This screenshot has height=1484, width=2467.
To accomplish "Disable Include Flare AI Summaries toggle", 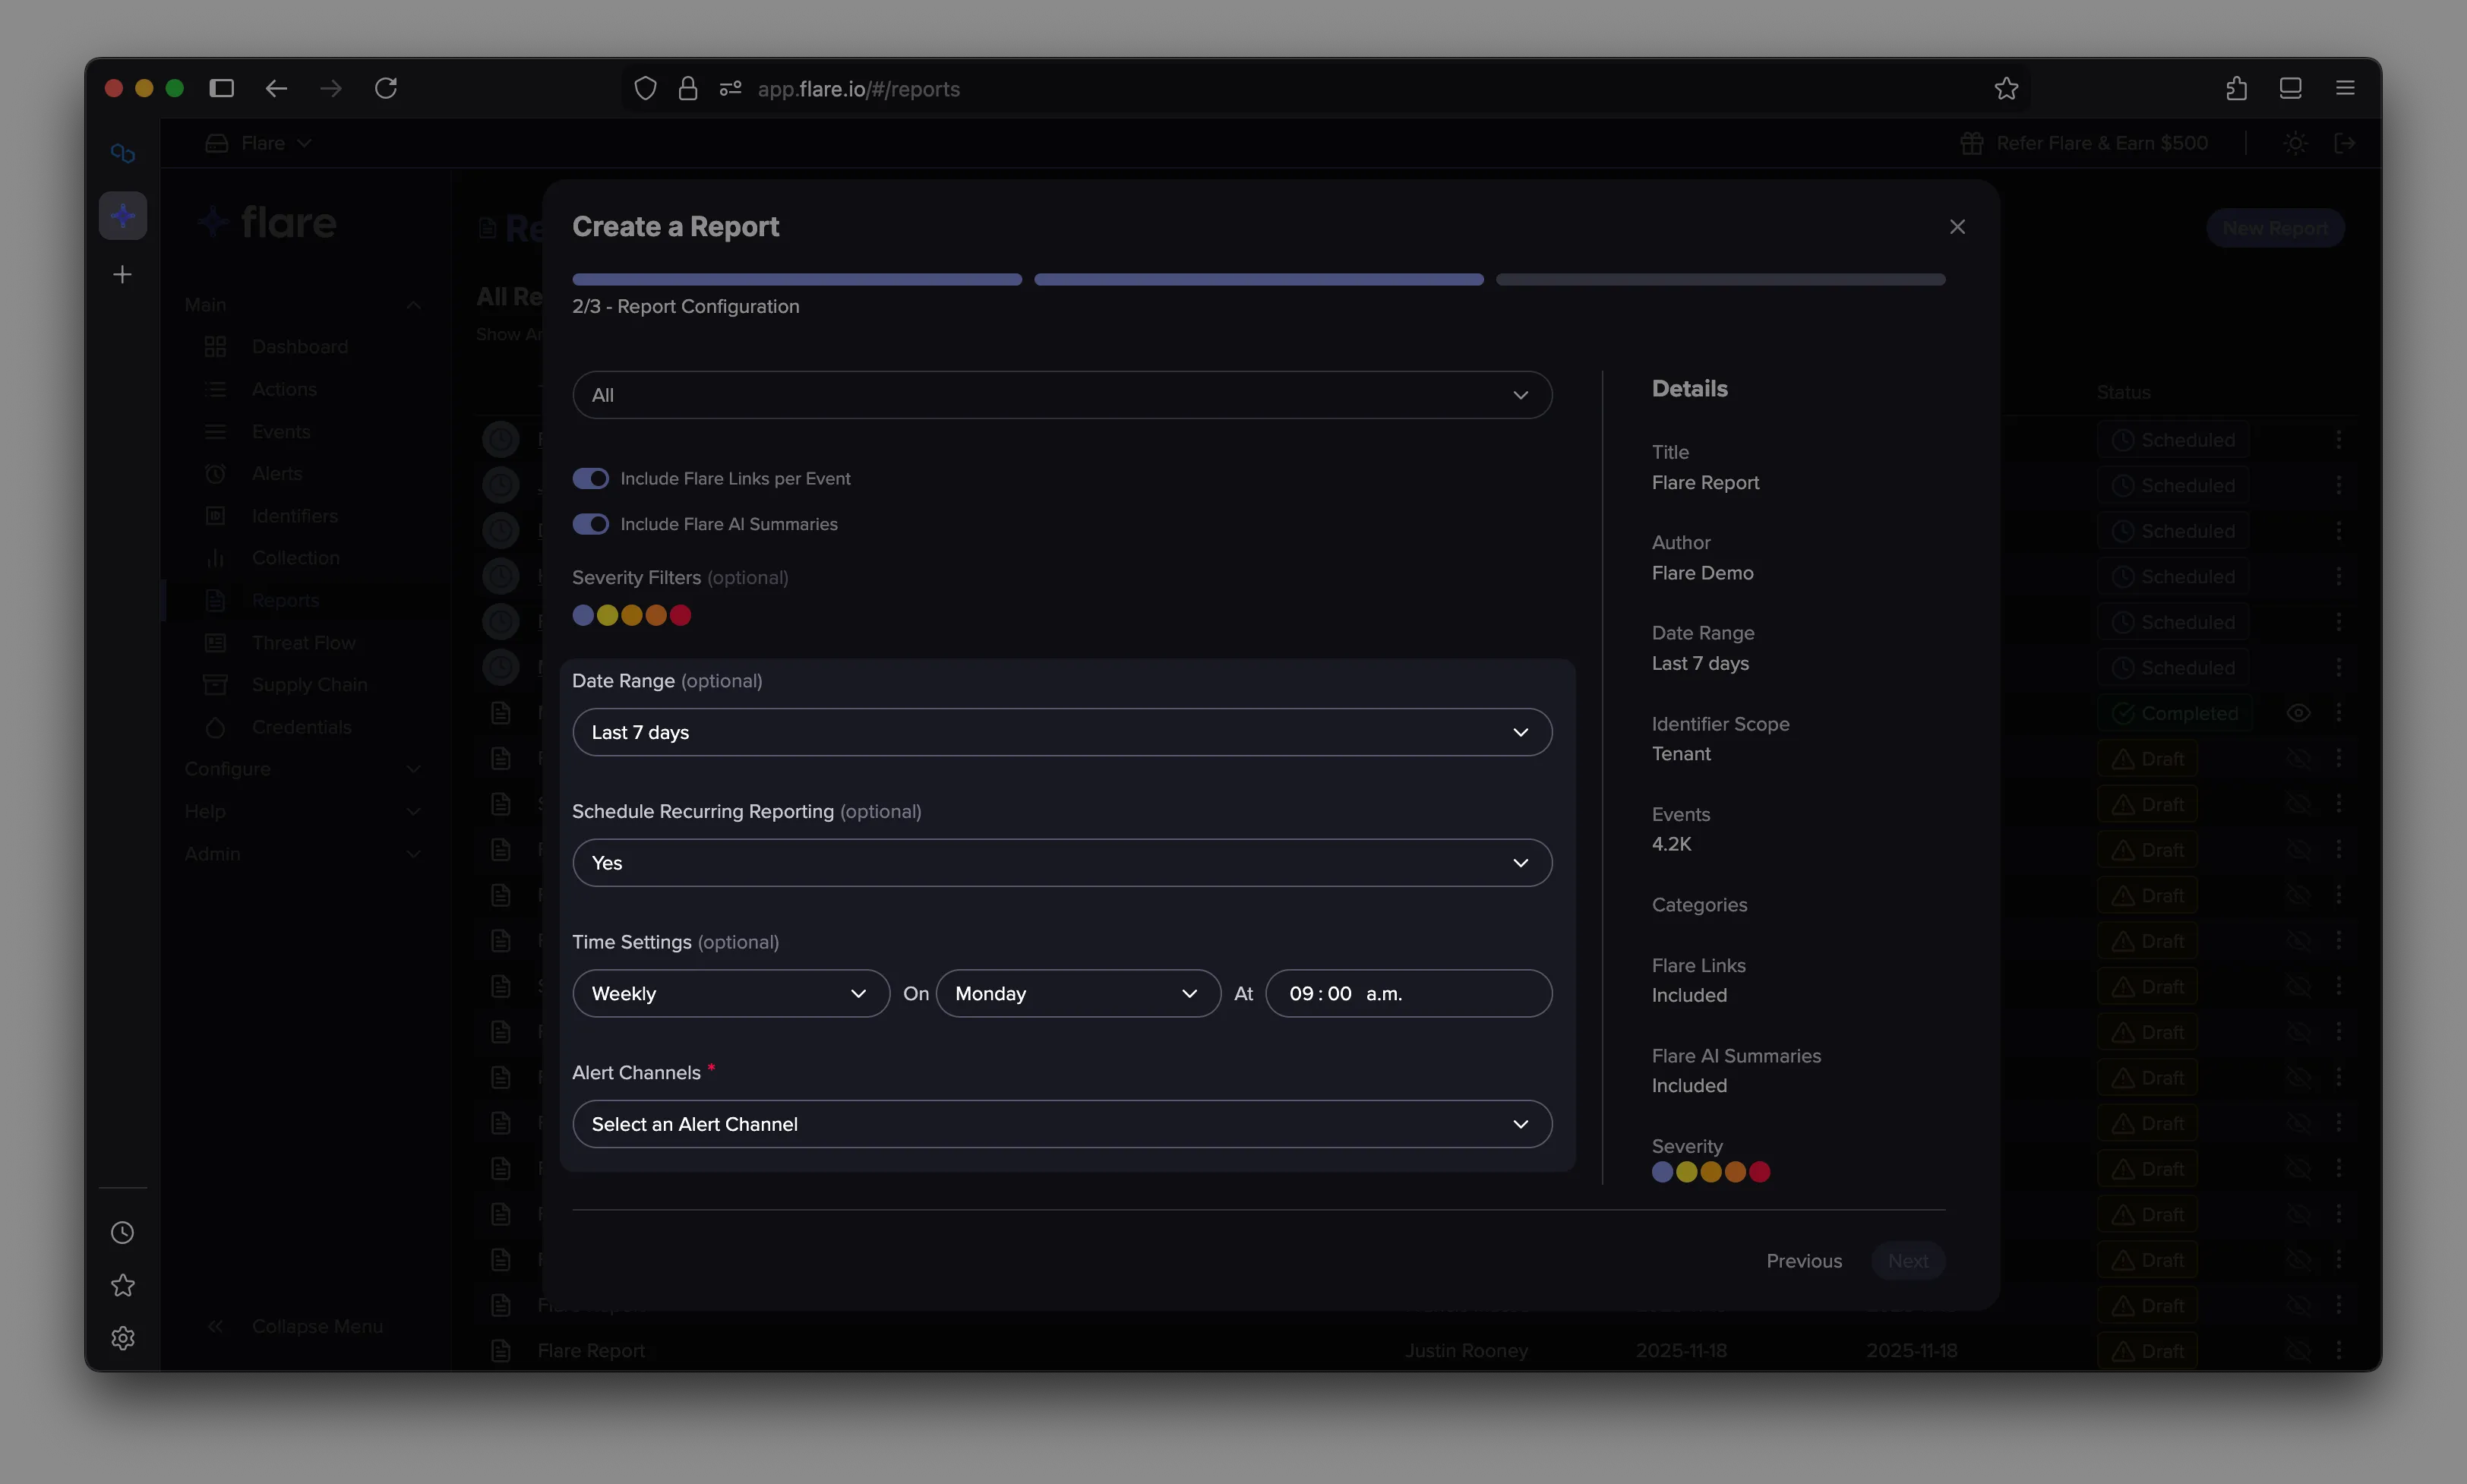I will (x=590, y=524).
